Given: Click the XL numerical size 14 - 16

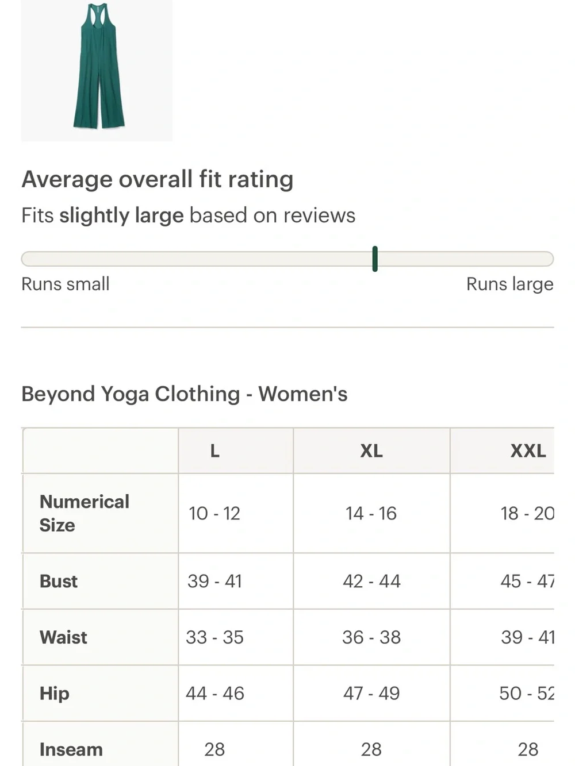Looking at the screenshot, I should [x=371, y=513].
